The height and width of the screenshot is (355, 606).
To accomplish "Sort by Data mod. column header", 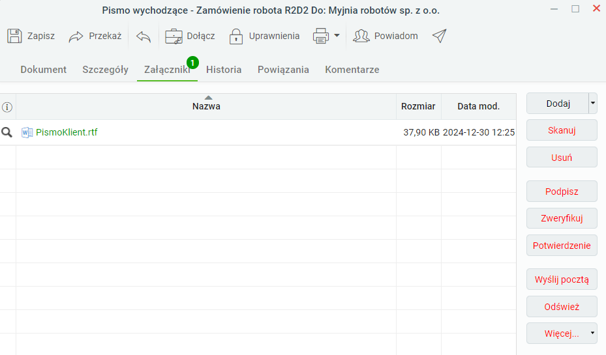I will tap(478, 107).
